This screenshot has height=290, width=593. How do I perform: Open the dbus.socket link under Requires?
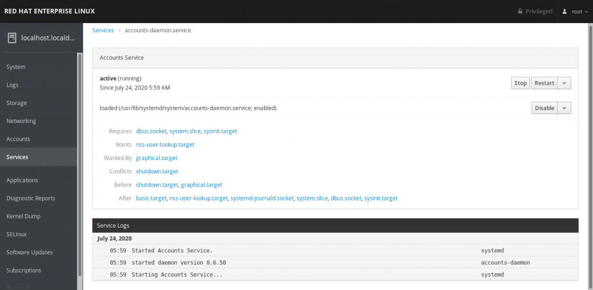coord(151,131)
